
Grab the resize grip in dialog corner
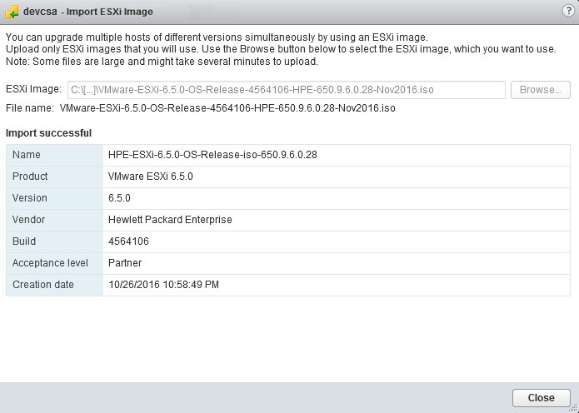(573, 408)
